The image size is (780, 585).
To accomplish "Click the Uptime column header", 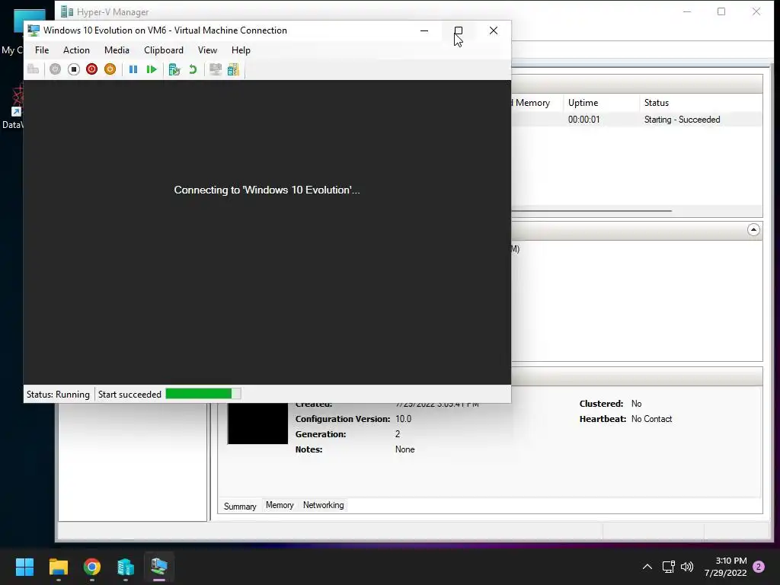I will pyautogui.click(x=600, y=103).
